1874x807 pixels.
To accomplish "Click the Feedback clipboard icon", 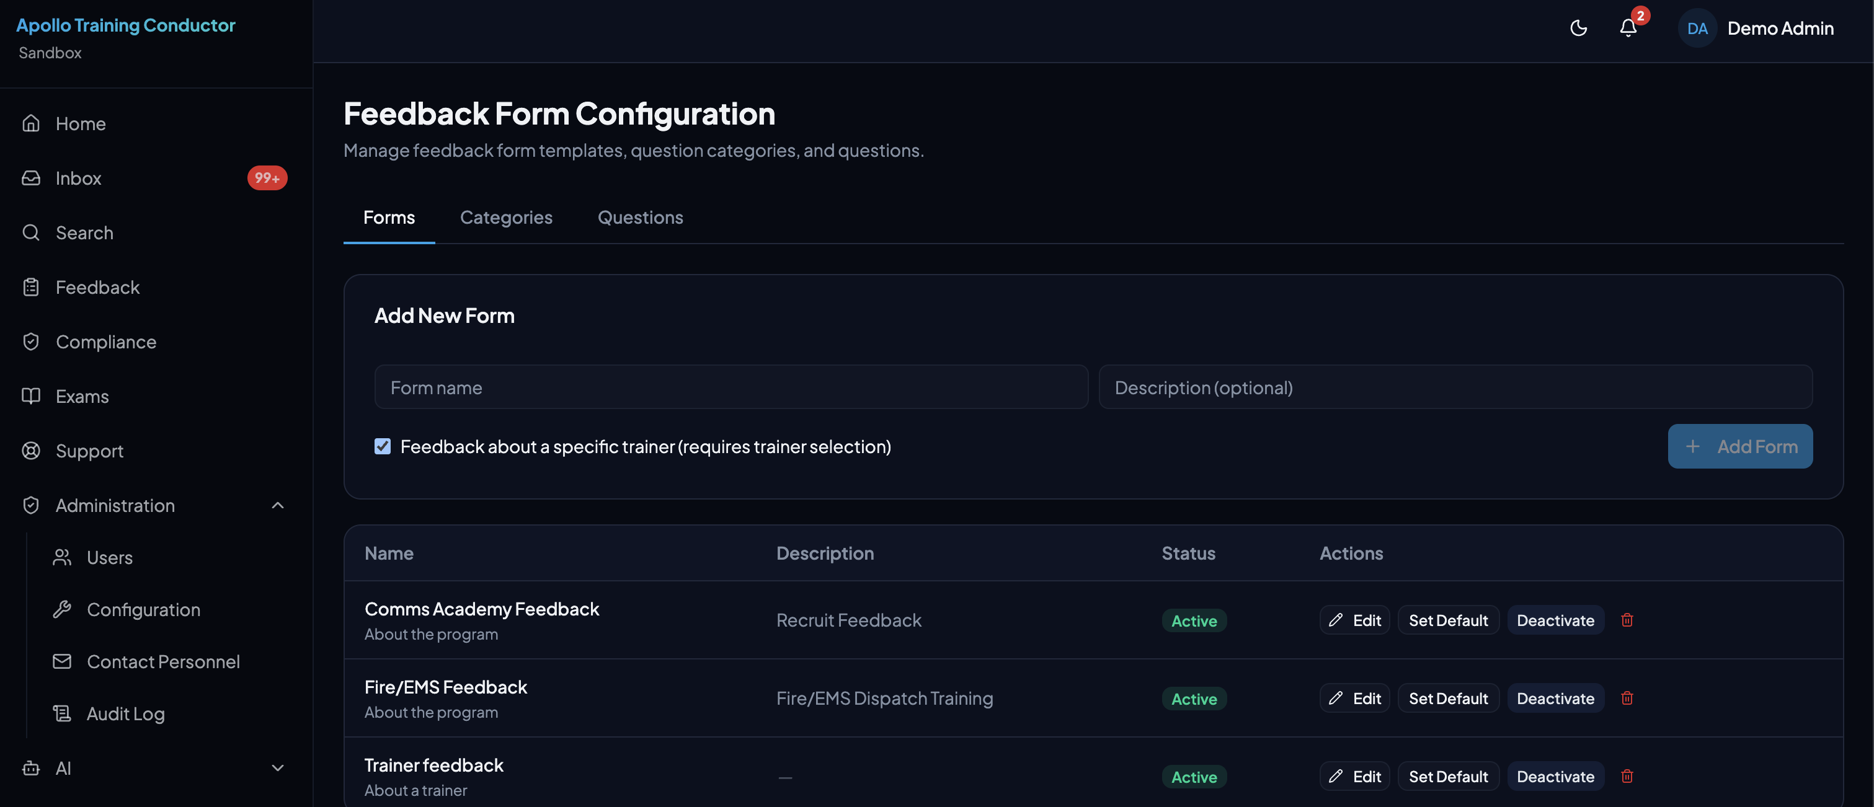I will coord(30,287).
